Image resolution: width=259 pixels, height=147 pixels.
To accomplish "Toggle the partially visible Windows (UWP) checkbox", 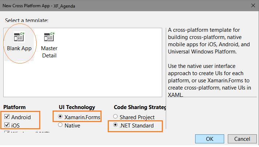I will pos(7,132).
